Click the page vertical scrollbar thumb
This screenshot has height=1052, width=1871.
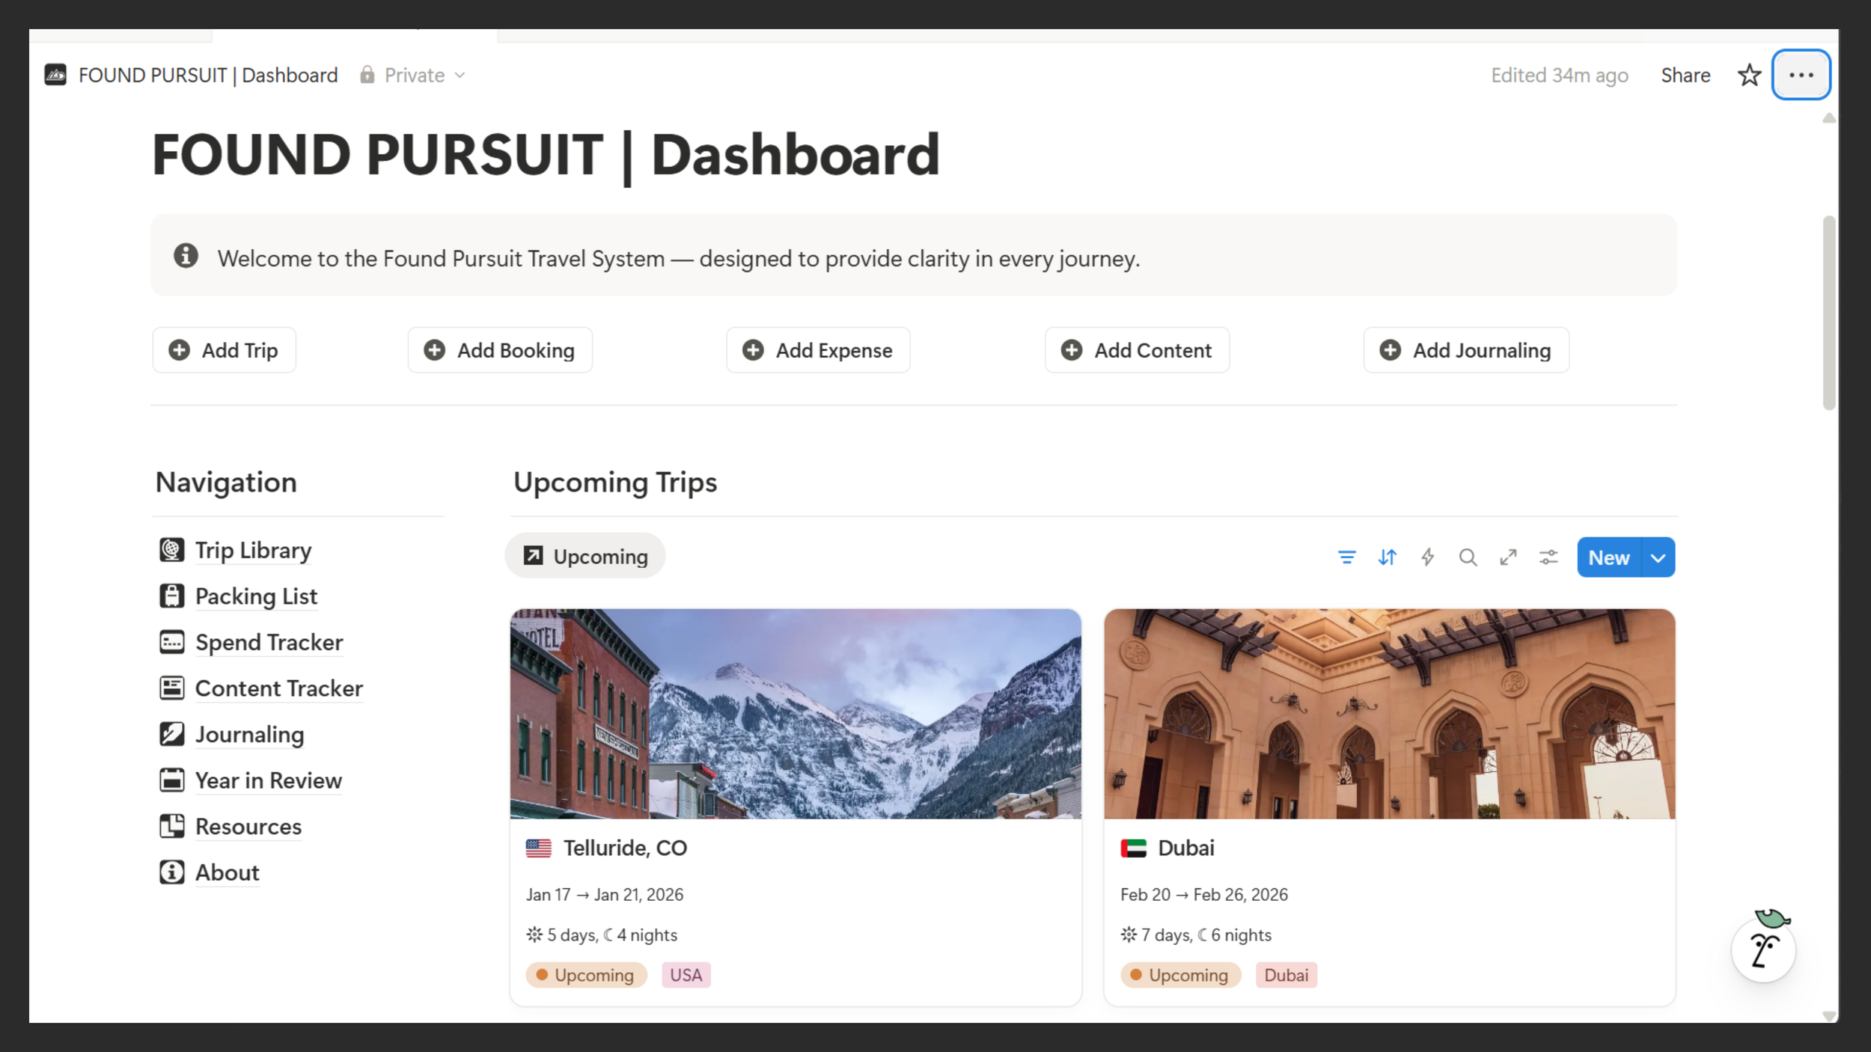click(1828, 313)
